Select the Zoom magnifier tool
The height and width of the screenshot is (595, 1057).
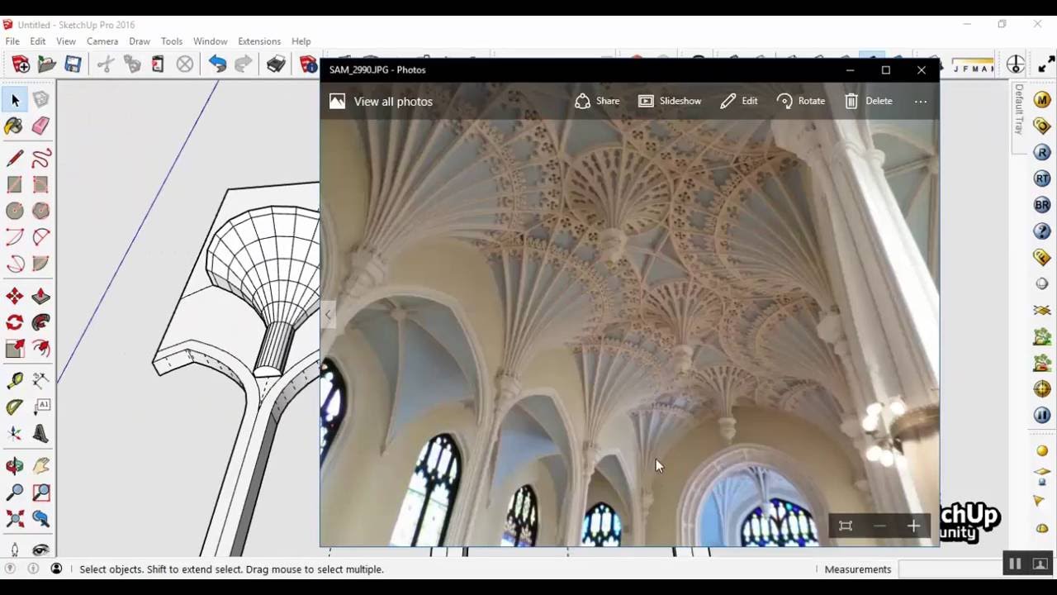point(15,493)
